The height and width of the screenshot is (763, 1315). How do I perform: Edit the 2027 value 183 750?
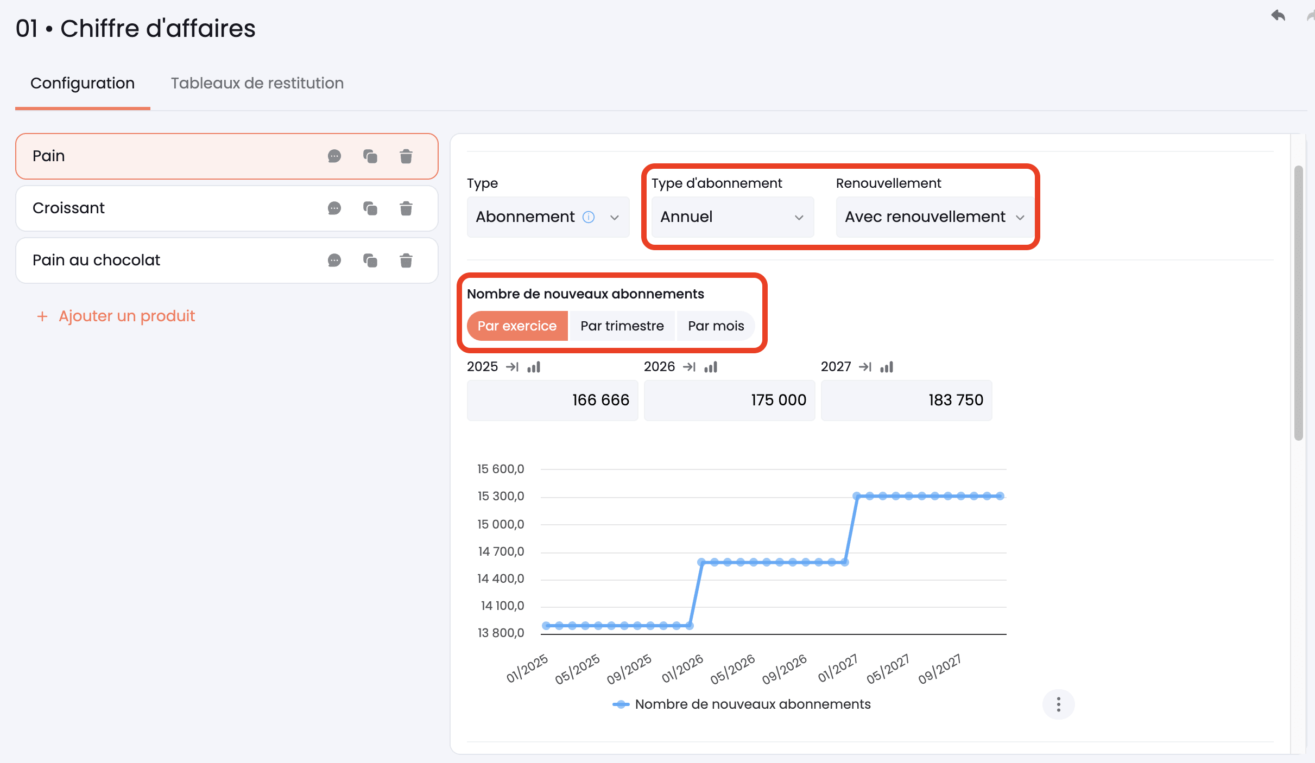(x=906, y=400)
